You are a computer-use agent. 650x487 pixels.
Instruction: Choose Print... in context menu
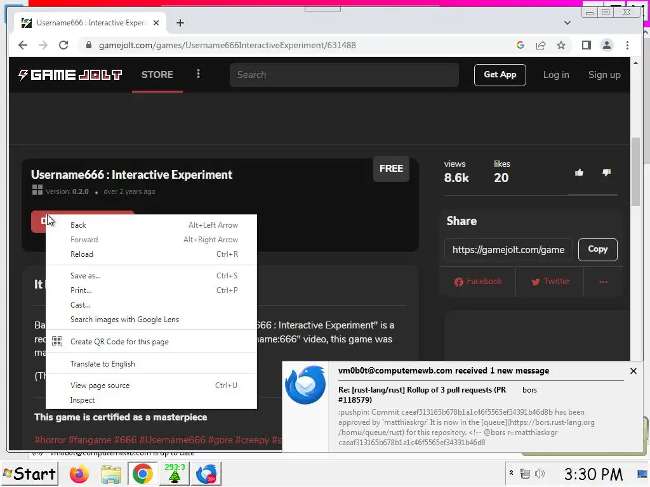(x=151, y=290)
